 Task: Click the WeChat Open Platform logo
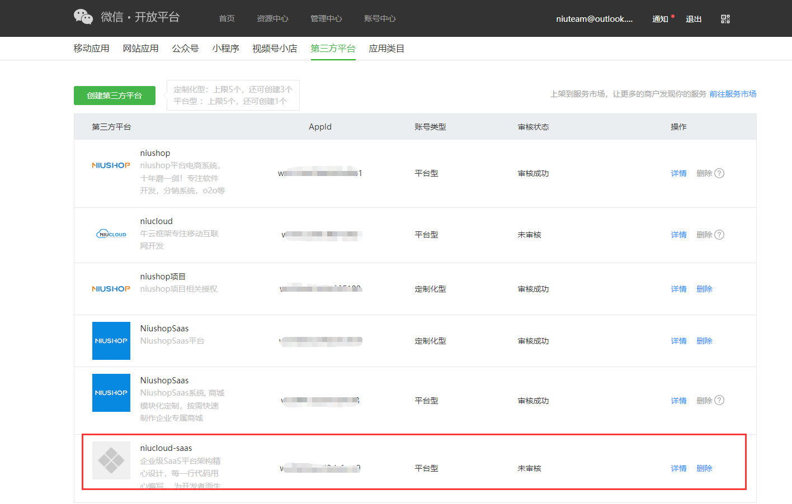(x=126, y=17)
